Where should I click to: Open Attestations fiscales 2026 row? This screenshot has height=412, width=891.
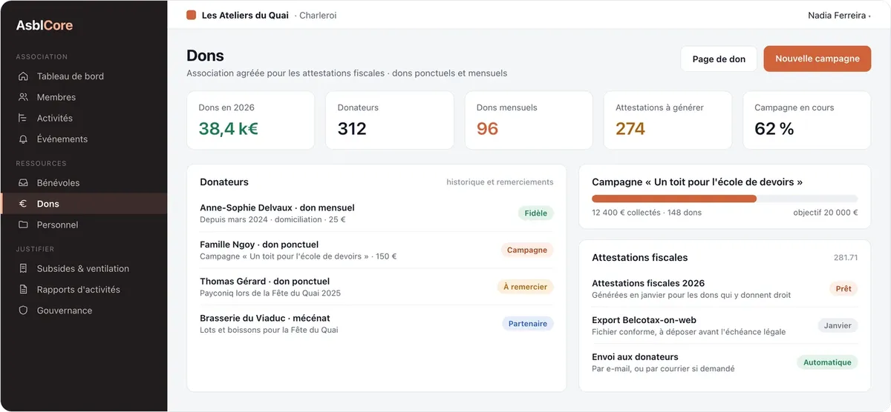click(725, 289)
